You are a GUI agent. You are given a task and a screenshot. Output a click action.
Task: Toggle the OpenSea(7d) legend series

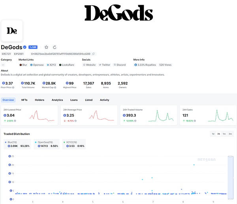(x=46, y=142)
